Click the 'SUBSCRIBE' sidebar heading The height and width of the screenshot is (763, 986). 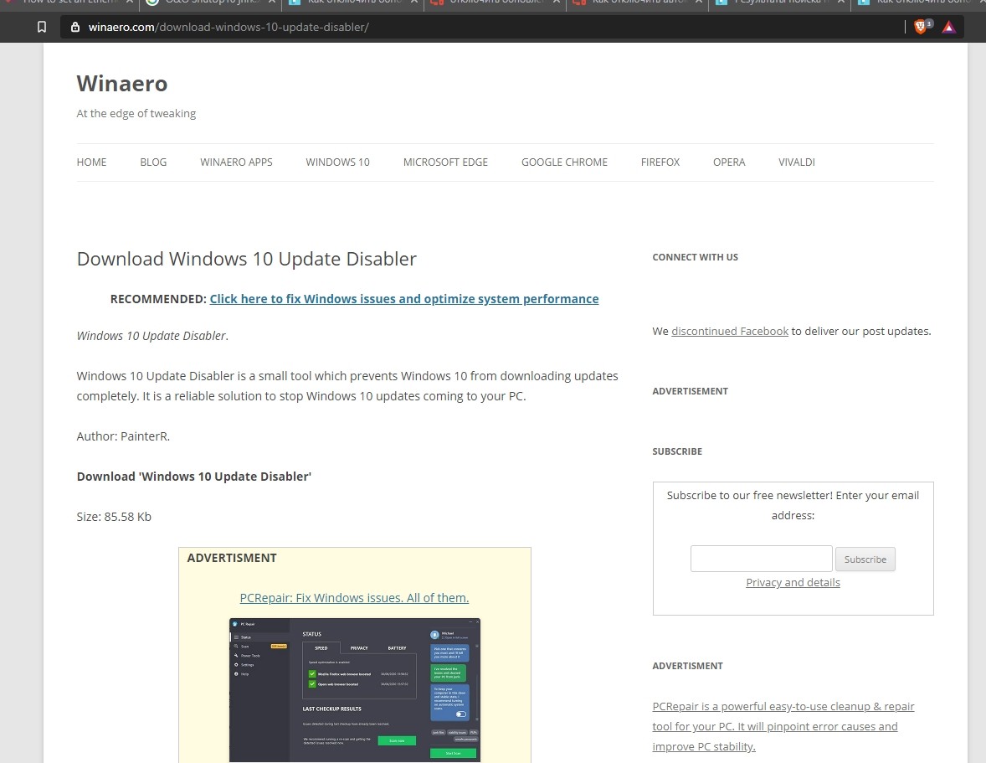[x=677, y=451]
